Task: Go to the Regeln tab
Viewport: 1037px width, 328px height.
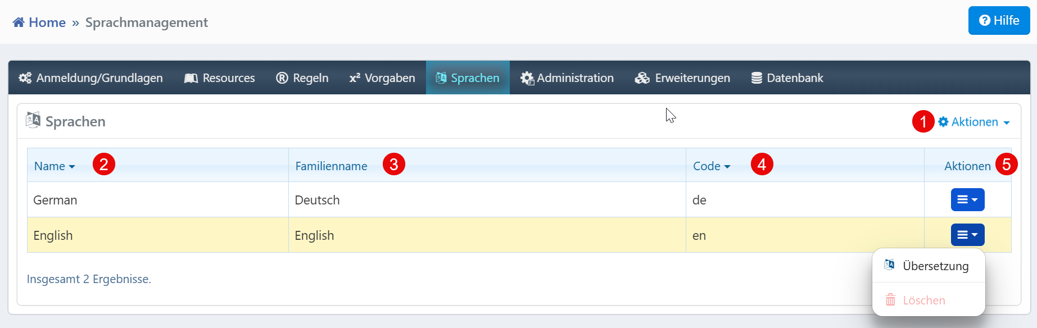Action: pyautogui.click(x=302, y=78)
